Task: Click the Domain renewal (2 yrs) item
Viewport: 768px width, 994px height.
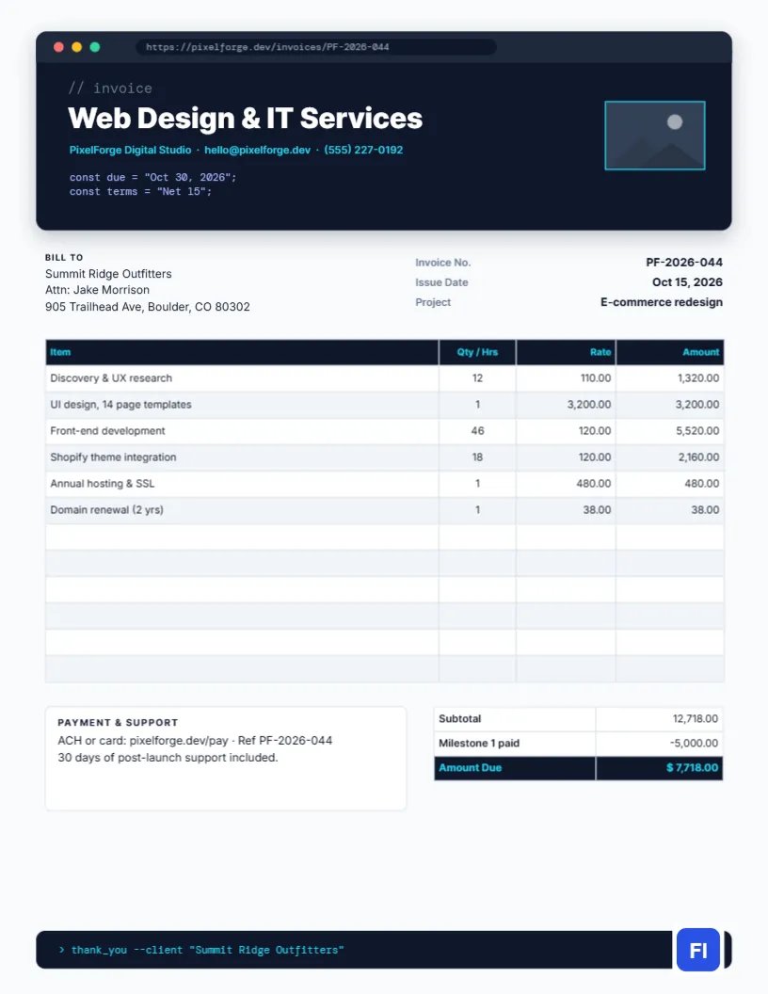Action: tap(106, 509)
